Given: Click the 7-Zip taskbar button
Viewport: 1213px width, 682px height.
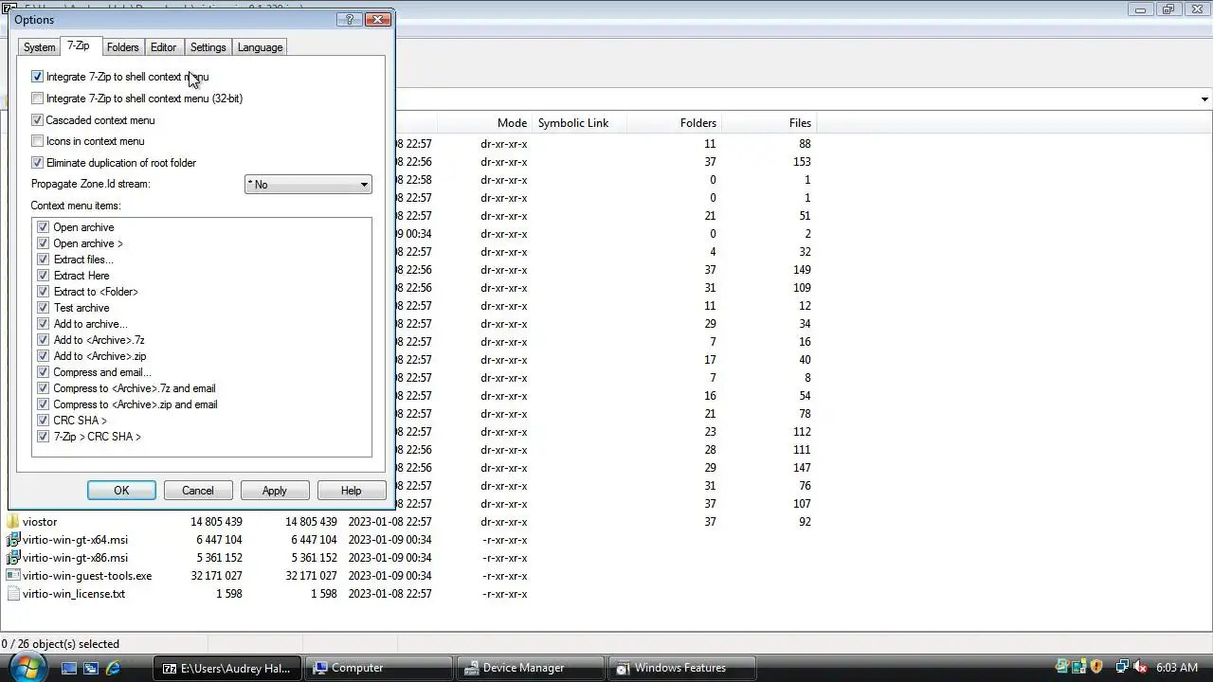Looking at the screenshot, I should pyautogui.click(x=227, y=668).
